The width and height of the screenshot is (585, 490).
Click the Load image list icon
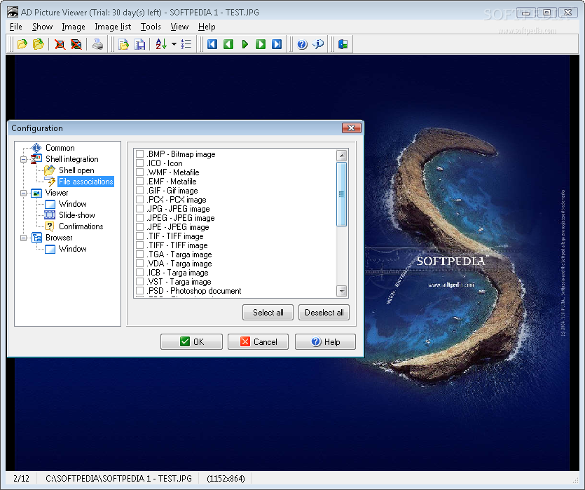pos(123,44)
